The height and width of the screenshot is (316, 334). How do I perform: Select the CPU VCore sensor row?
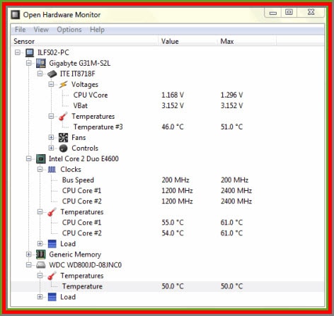pos(167,95)
